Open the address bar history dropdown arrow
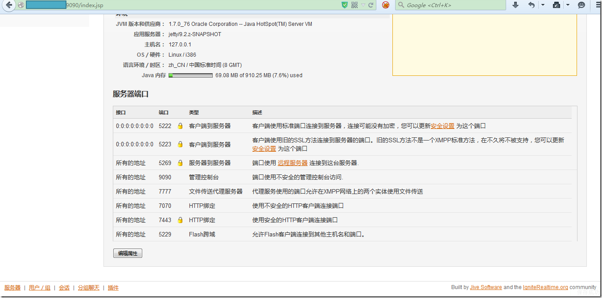 (363, 5)
